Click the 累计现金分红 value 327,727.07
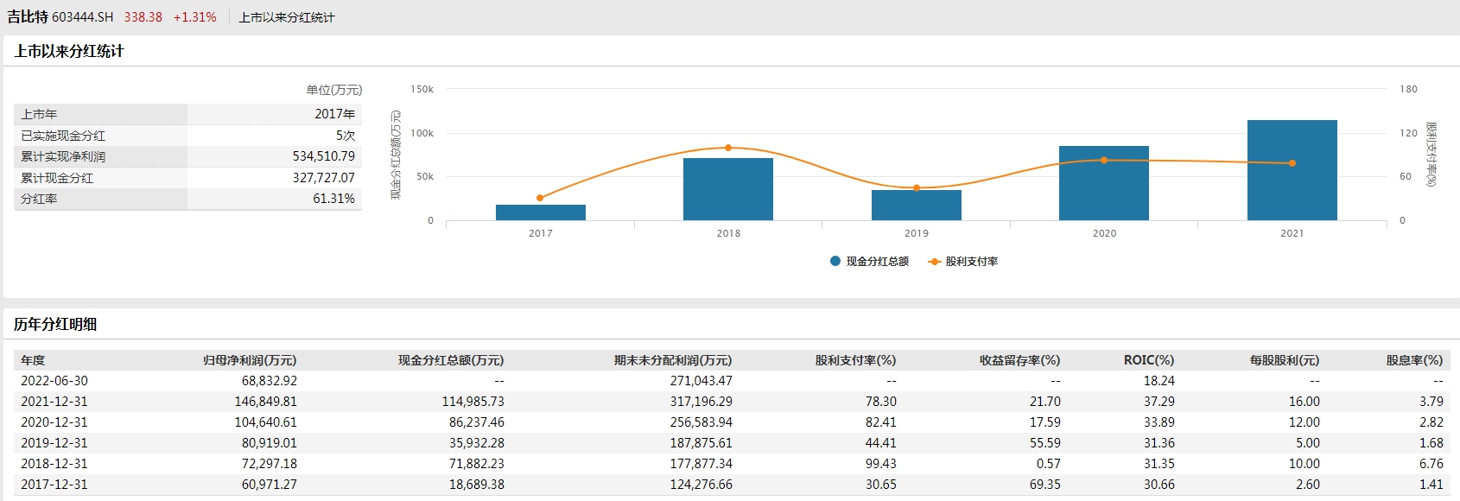This screenshot has height=501, width=1460. [x=323, y=178]
